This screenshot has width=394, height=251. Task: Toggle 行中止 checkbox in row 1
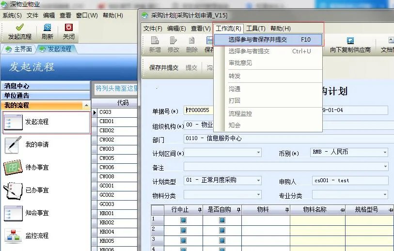pos(184,220)
